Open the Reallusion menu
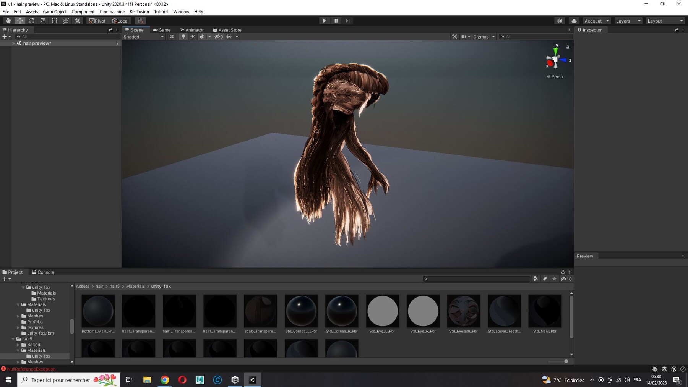Image resolution: width=688 pixels, height=387 pixels. coord(139,11)
